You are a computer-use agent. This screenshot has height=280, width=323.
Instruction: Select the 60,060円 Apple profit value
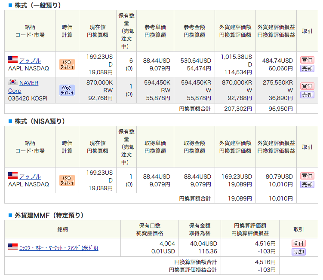pos(280,68)
